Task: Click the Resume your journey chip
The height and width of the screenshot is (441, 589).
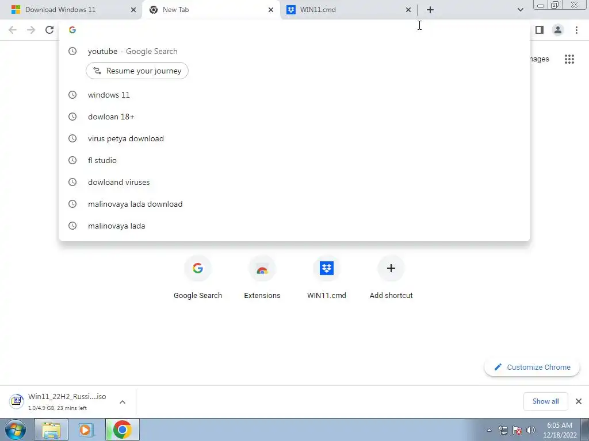Action: click(x=137, y=71)
